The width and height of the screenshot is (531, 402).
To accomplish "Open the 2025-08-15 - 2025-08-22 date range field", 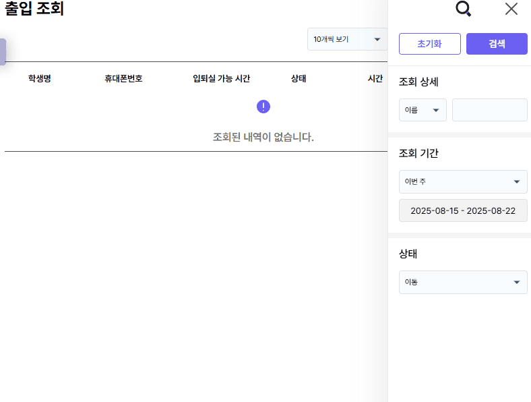I will click(x=463, y=210).
